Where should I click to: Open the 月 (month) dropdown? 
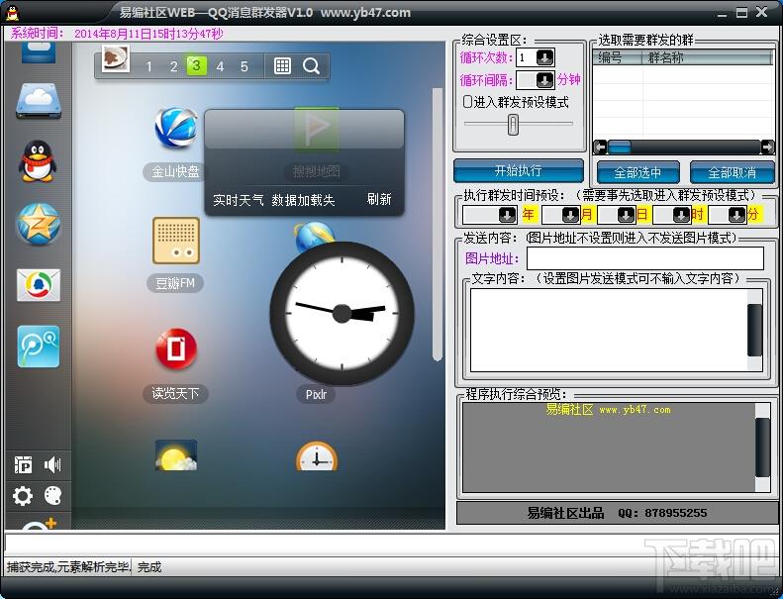570,215
